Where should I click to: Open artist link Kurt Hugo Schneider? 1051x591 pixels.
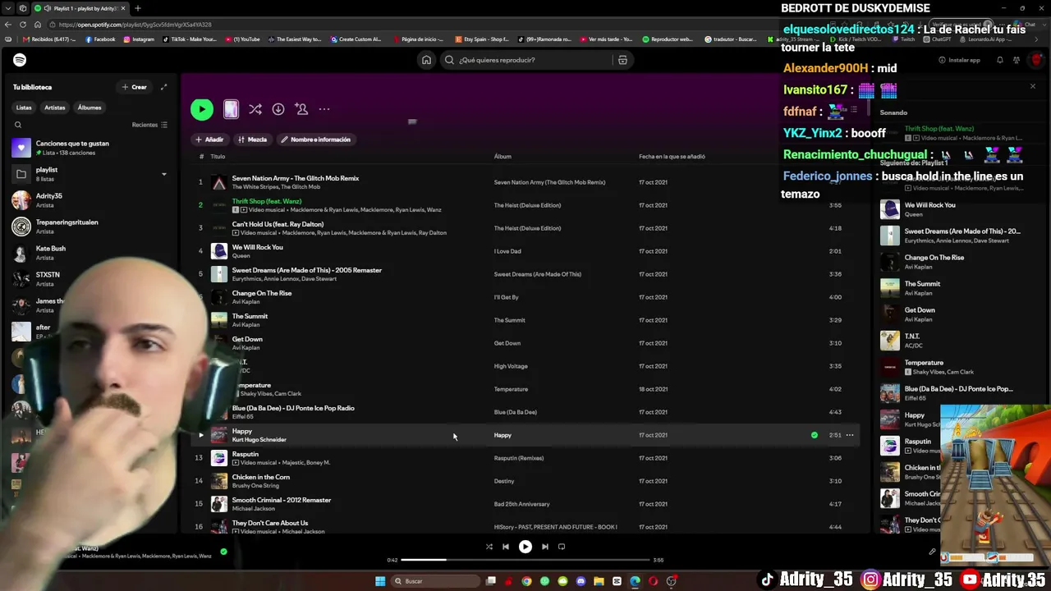click(259, 440)
